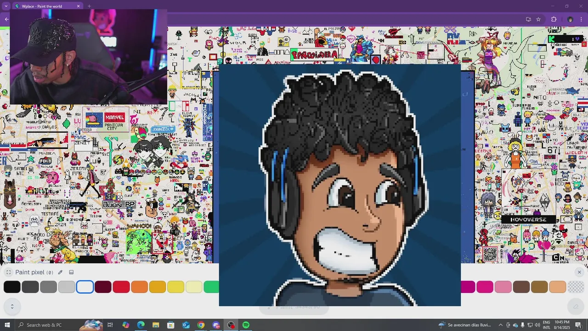This screenshot has height=331, width=588.
Task: Open Task View on the taskbar
Action: pyautogui.click(x=110, y=325)
